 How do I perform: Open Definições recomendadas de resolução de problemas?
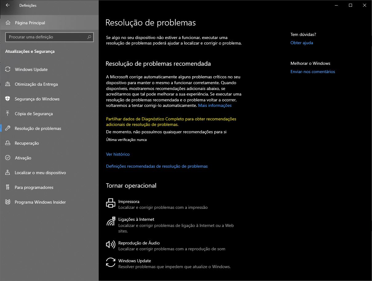tap(157, 166)
